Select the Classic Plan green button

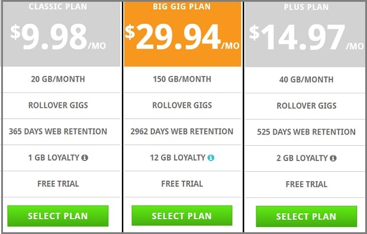click(58, 216)
